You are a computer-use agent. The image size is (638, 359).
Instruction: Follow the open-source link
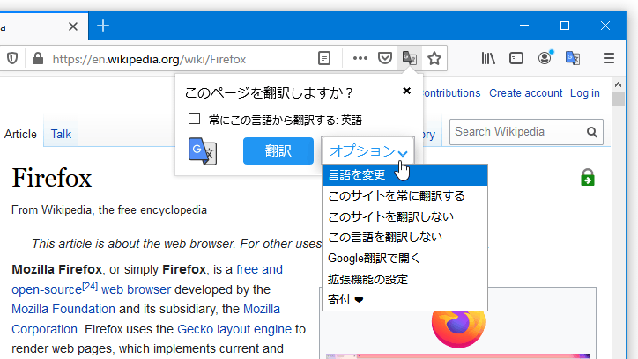pyautogui.click(x=47, y=289)
